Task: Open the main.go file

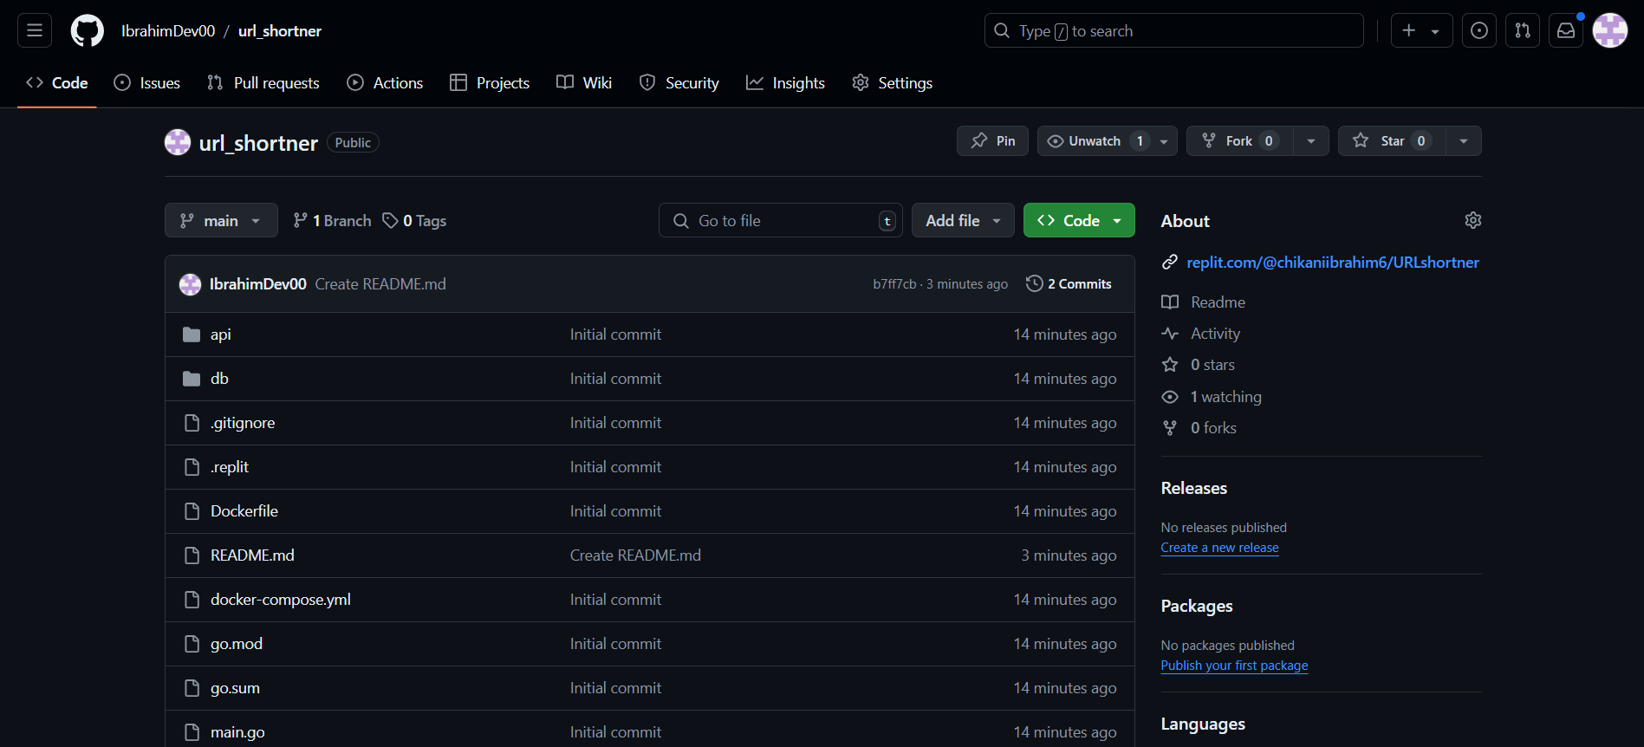Action: click(x=237, y=732)
